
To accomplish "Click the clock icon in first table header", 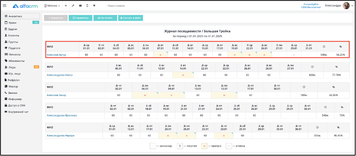I will pos(324,47).
